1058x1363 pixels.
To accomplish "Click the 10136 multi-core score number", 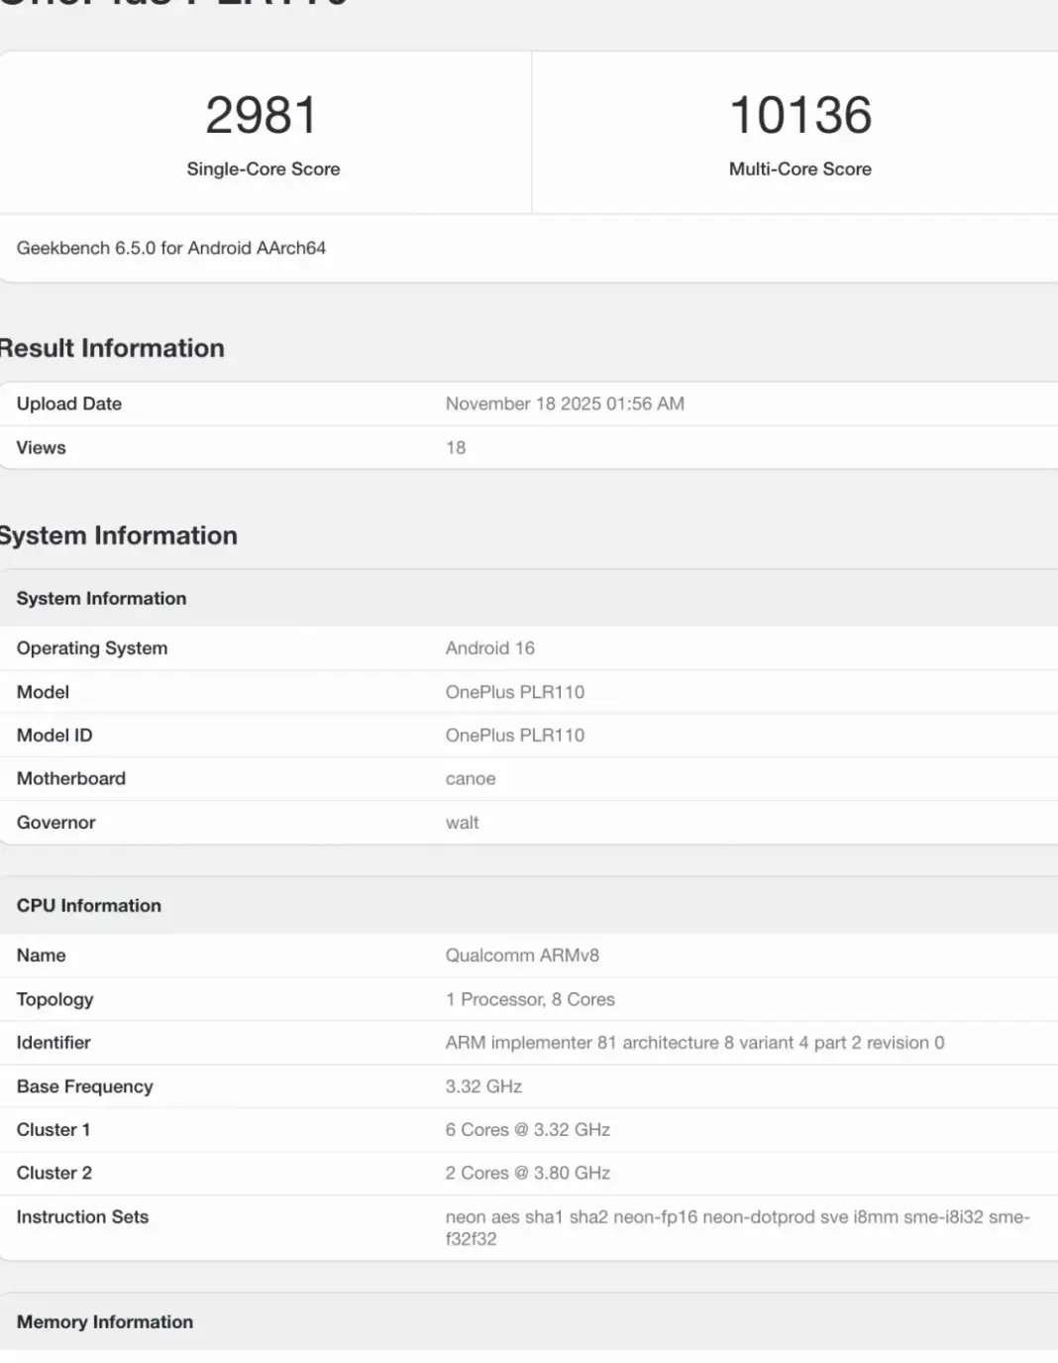I will 800,115.
